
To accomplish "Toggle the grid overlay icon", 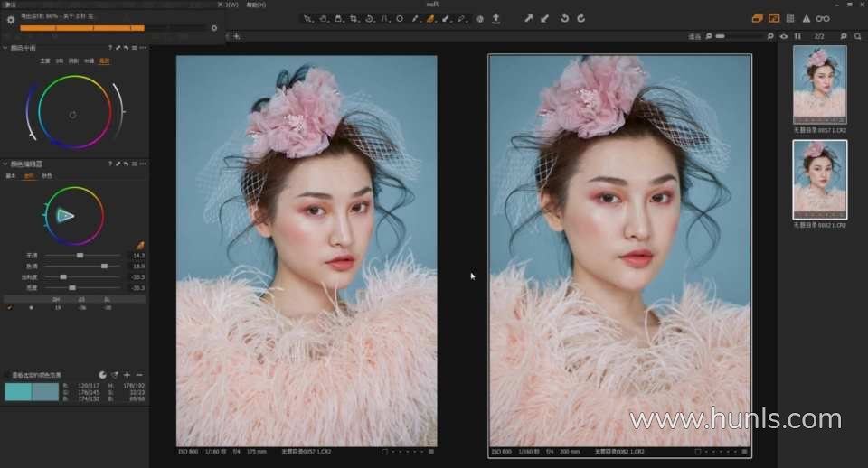I will tap(790, 18).
